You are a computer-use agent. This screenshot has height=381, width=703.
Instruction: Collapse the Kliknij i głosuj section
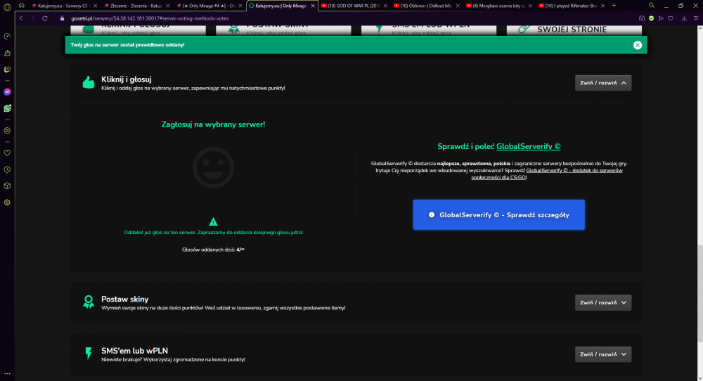coord(603,83)
